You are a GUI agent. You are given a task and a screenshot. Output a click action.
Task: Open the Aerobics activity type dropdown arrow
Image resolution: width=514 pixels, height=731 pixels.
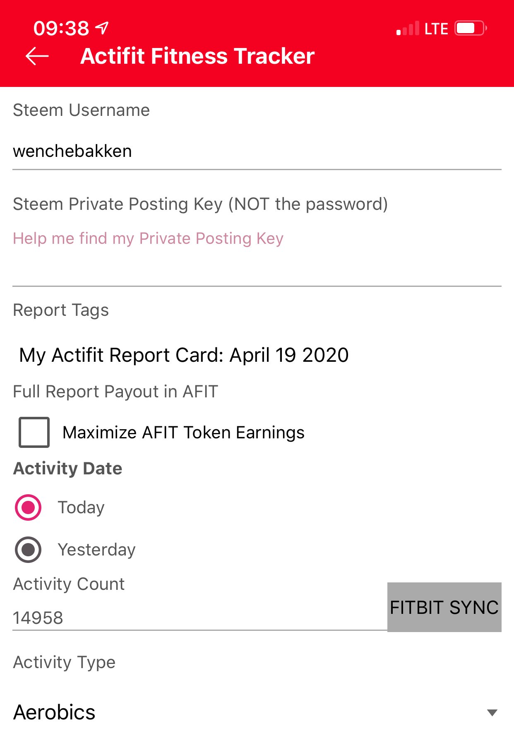[x=492, y=712]
